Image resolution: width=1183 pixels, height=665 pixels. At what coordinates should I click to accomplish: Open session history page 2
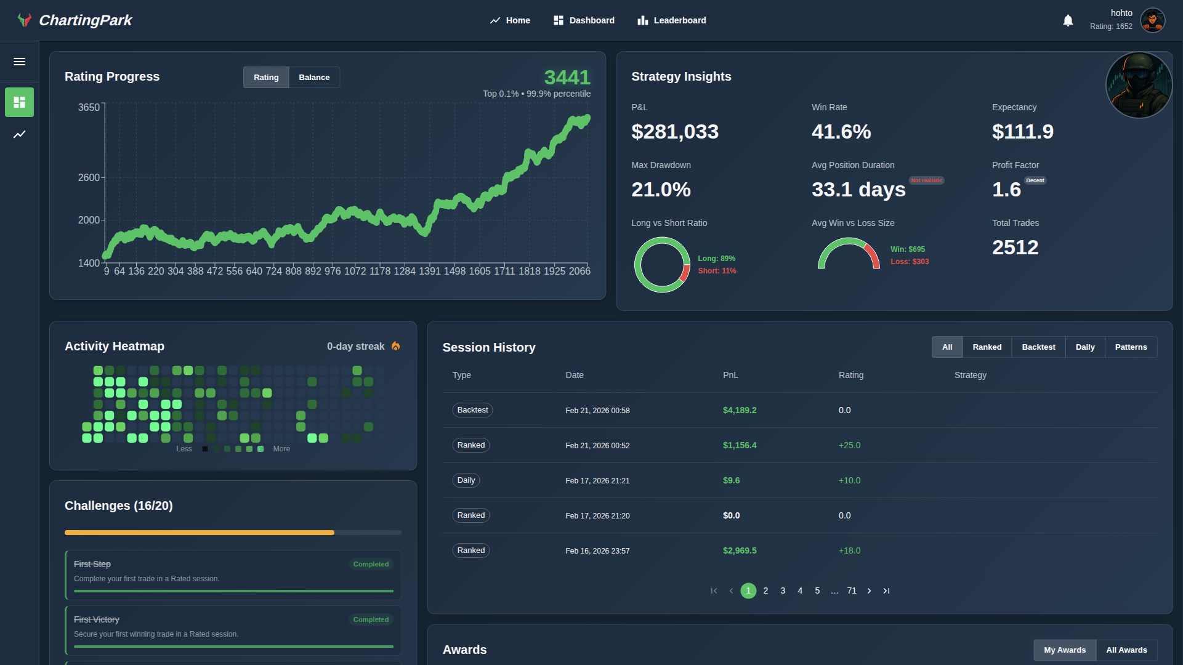tap(765, 590)
